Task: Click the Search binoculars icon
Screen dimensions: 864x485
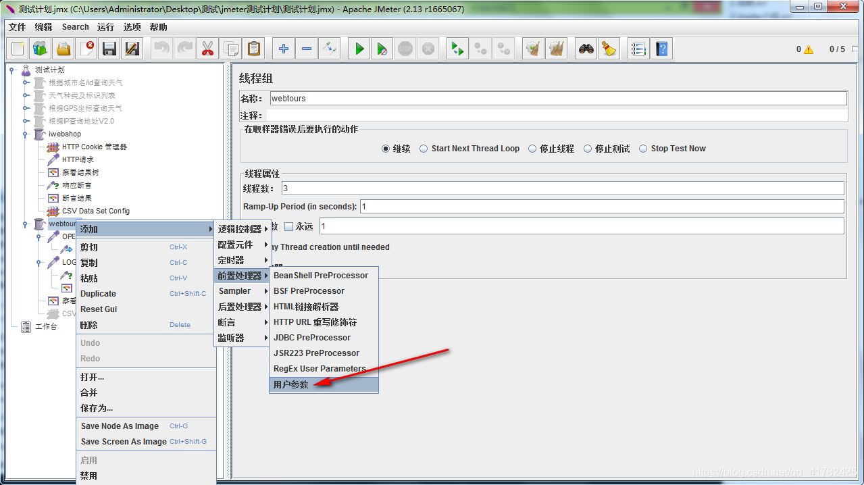Action: (586, 49)
